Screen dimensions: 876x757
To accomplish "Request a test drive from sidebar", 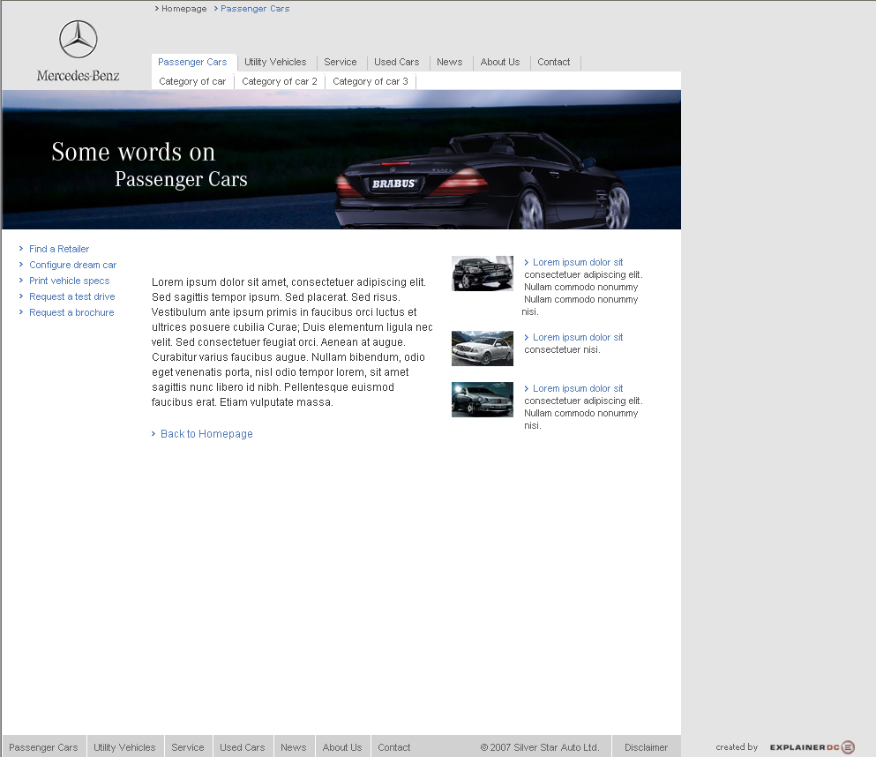I will pyautogui.click(x=71, y=297).
